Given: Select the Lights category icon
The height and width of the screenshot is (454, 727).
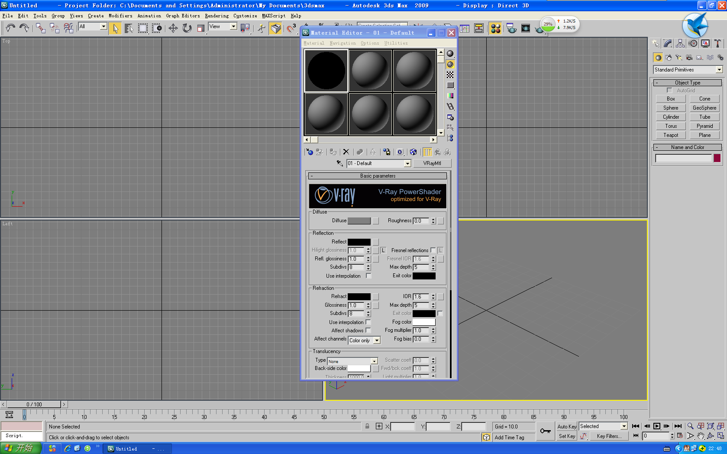Looking at the screenshot, I should click(679, 58).
